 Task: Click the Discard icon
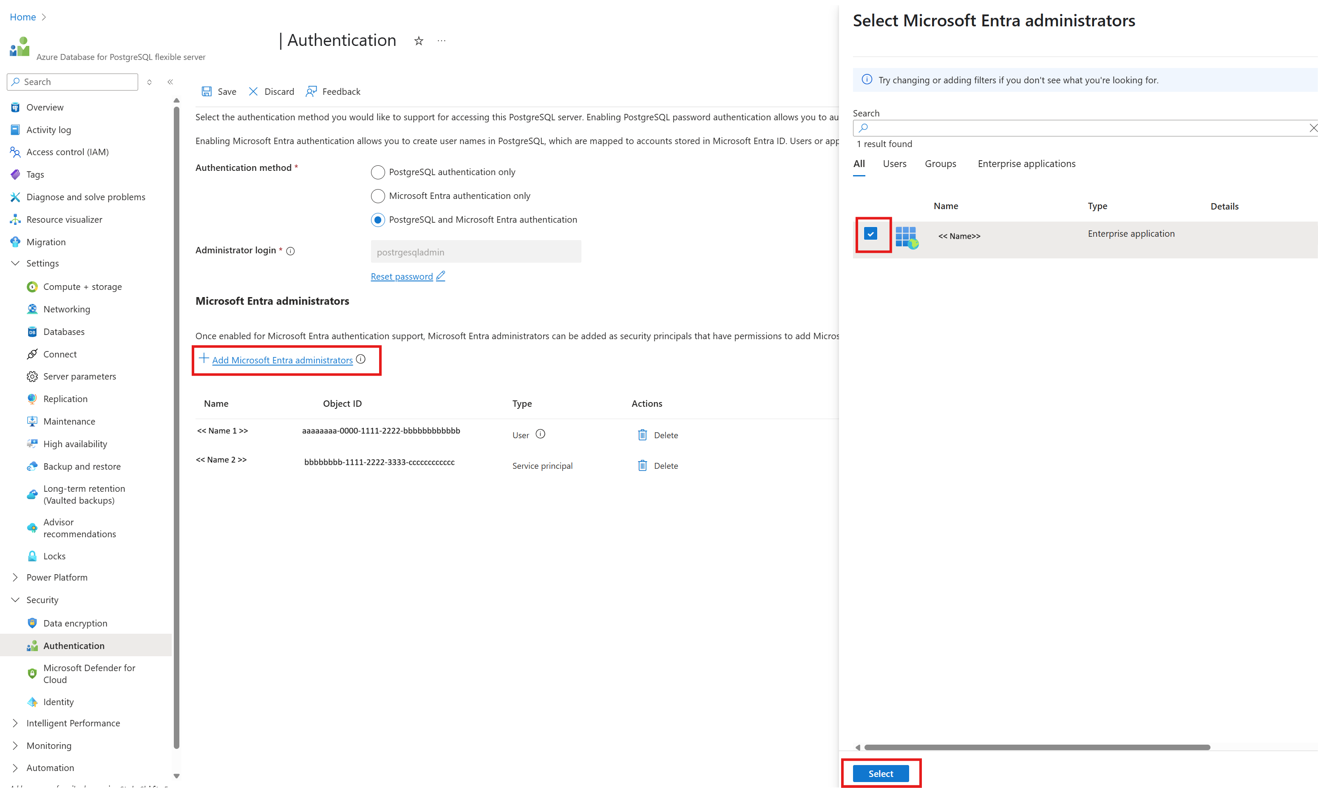pyautogui.click(x=254, y=91)
